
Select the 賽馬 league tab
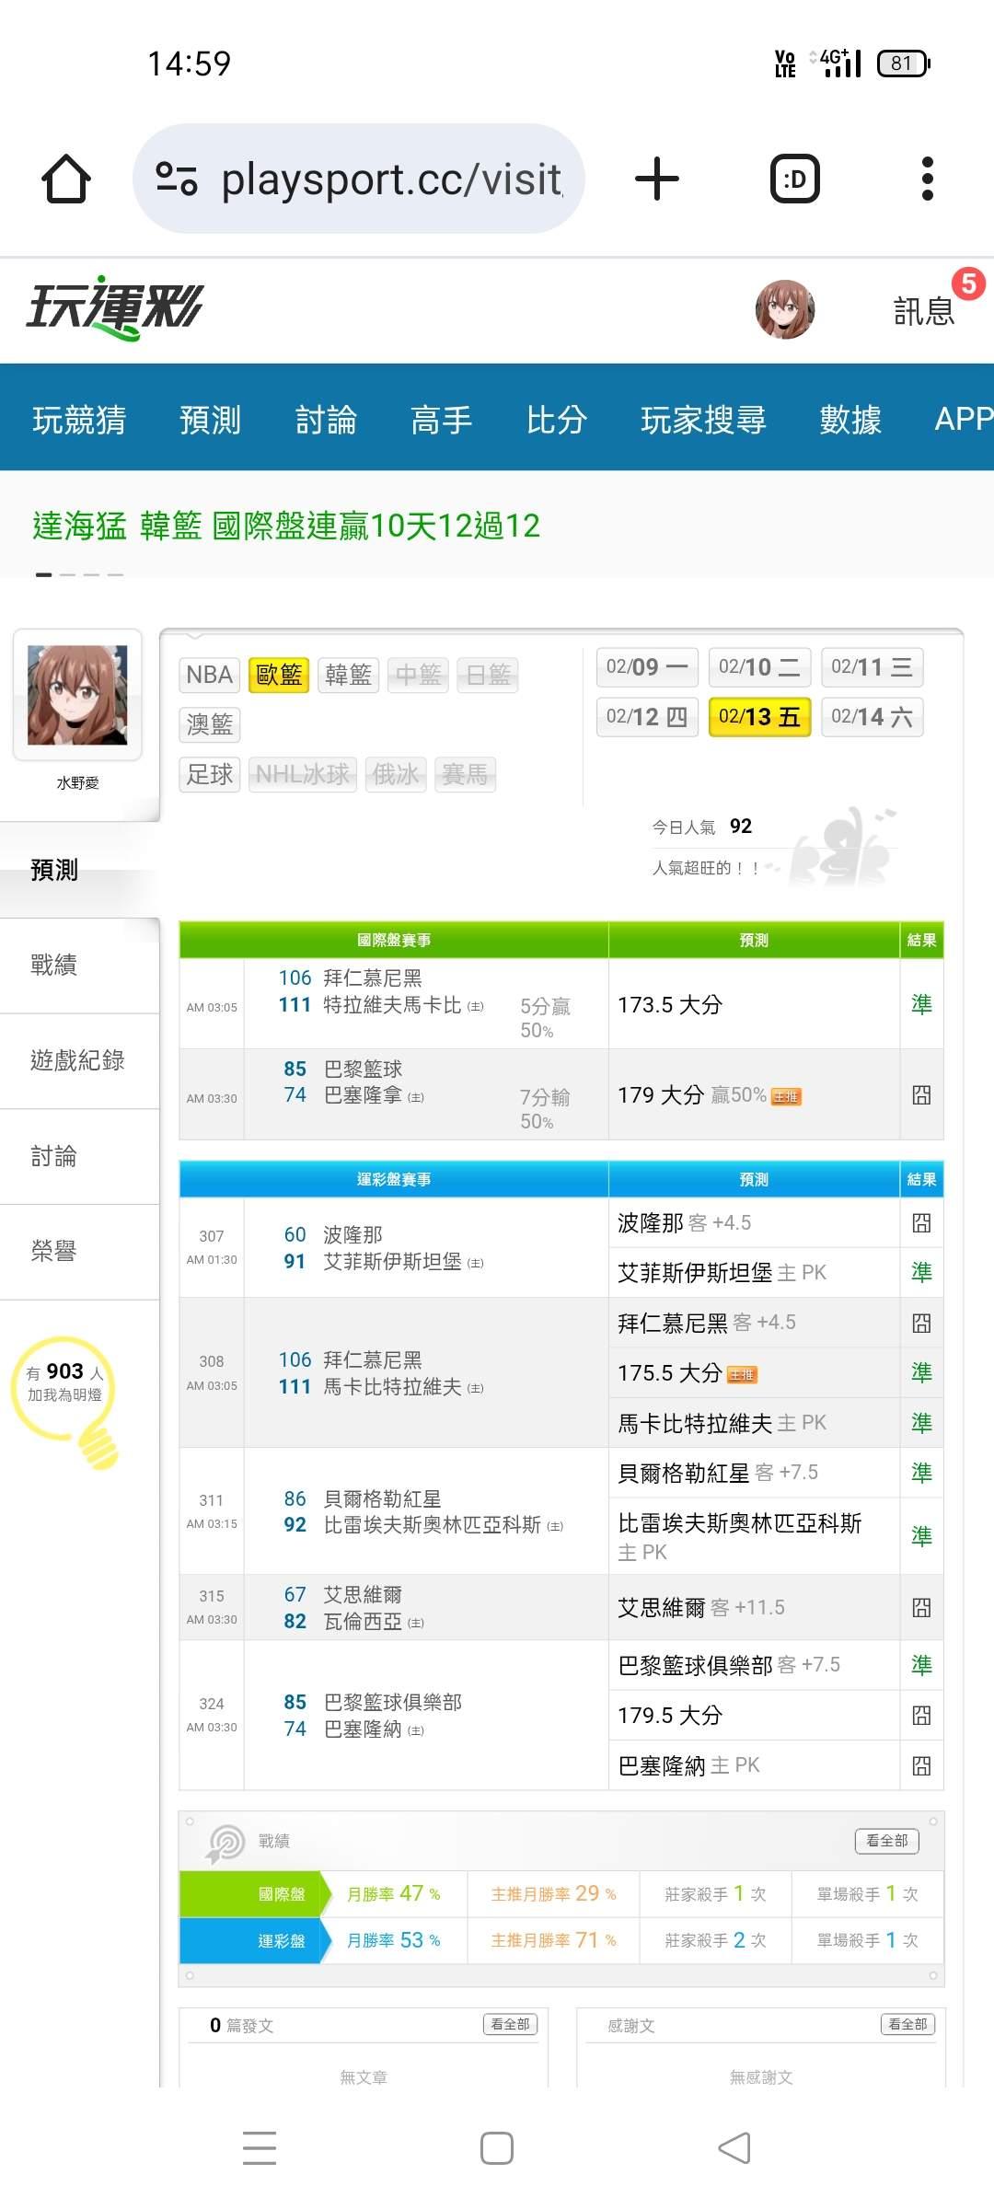[x=465, y=774]
